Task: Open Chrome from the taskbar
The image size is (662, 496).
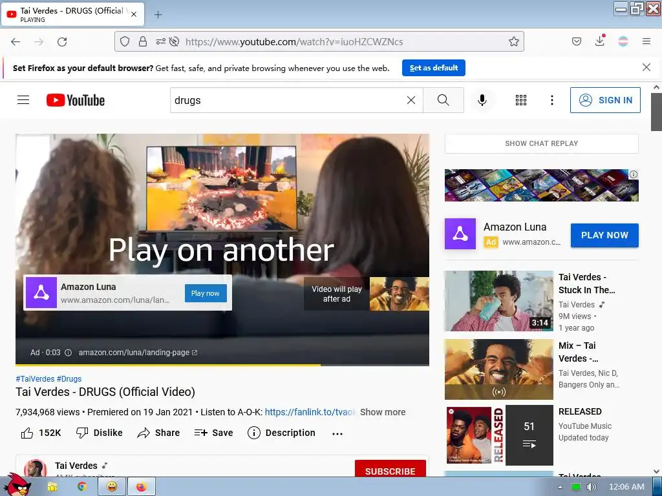Action: pyautogui.click(x=81, y=487)
